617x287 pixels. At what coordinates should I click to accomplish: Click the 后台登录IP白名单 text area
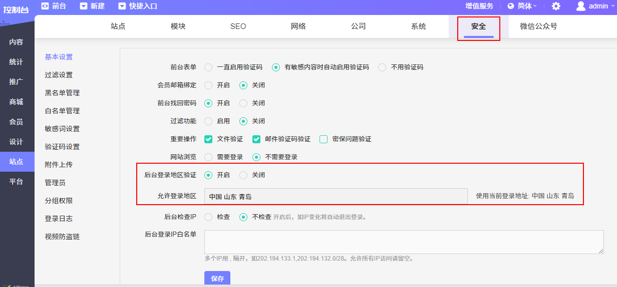tap(404, 242)
